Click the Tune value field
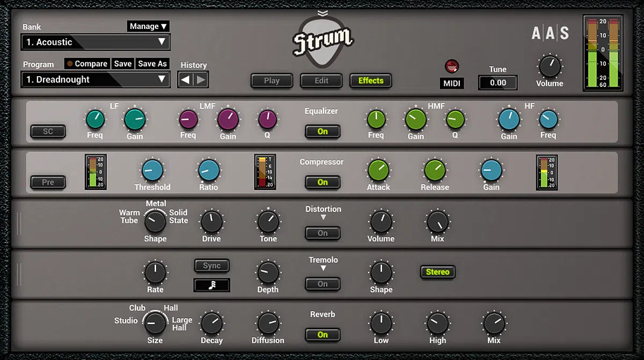 pyautogui.click(x=497, y=83)
